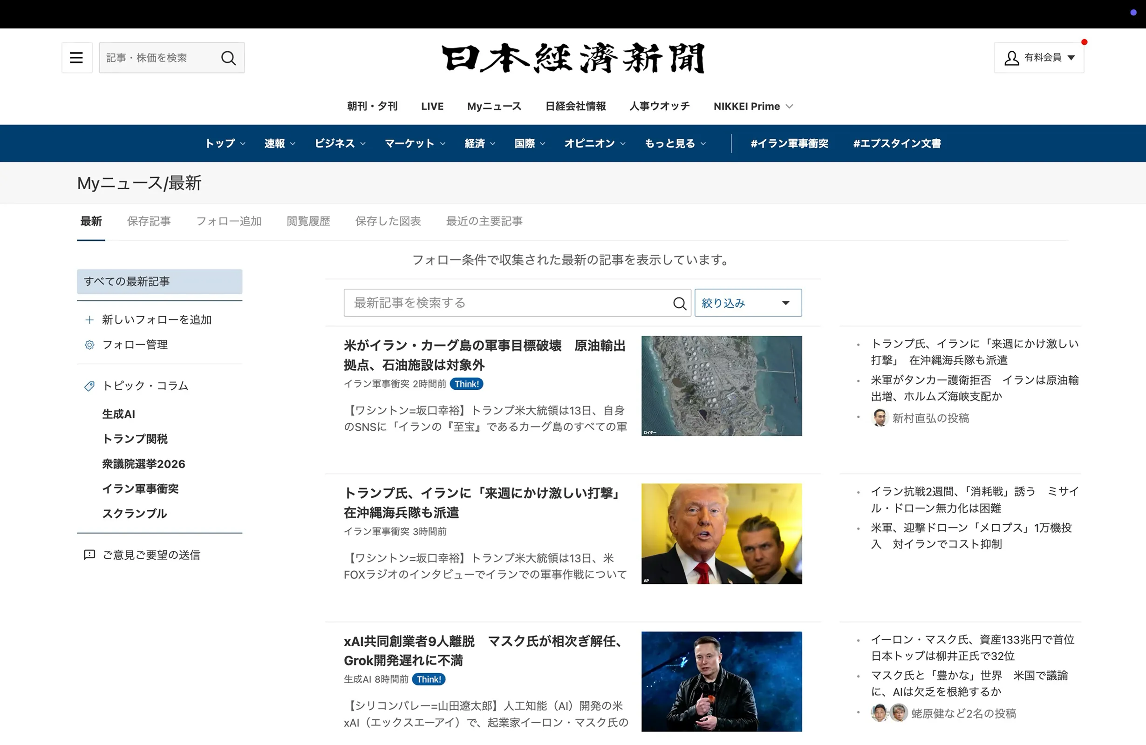
Task: Open 新村直弘の投稿 link
Action: [x=930, y=418]
